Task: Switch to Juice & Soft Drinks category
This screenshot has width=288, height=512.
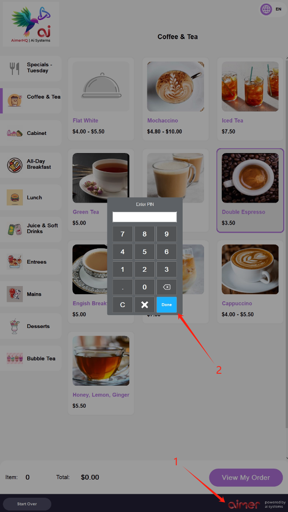Action: coord(31,229)
